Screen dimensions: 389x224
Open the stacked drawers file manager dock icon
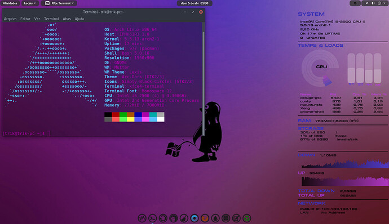coord(226,218)
